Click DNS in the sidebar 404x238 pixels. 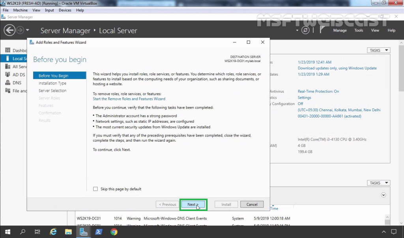pyautogui.click(x=17, y=82)
